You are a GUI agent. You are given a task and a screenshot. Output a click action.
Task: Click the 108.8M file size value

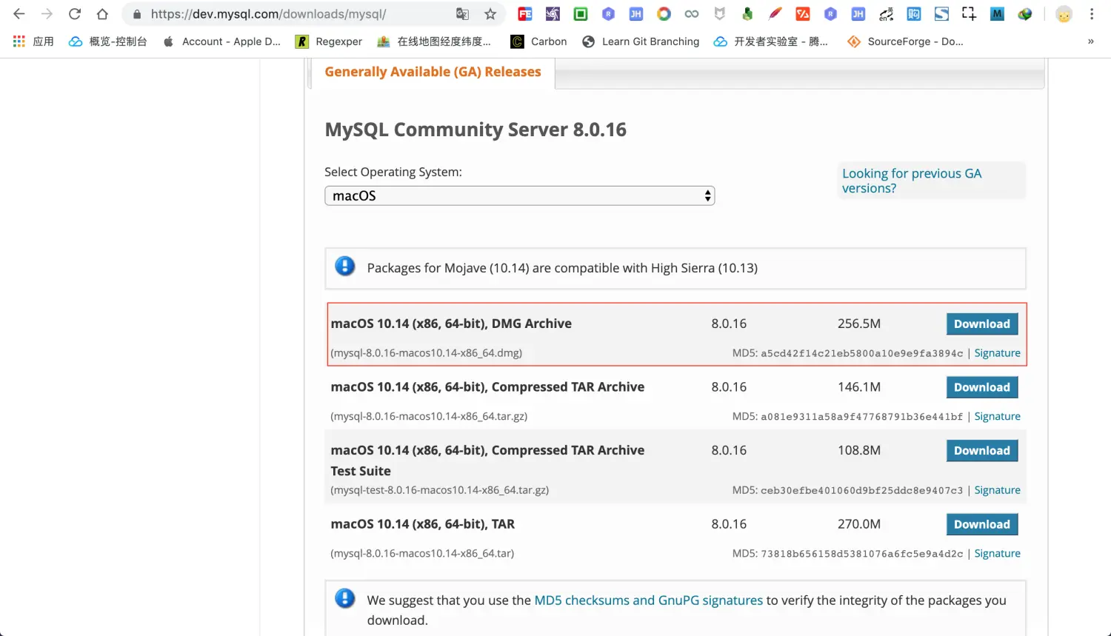coord(859,450)
